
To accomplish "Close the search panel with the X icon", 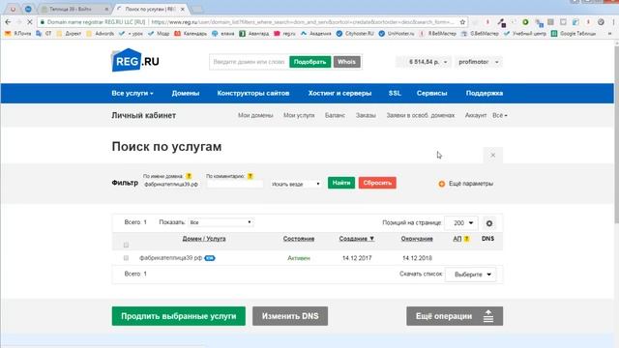I will tap(492, 155).
